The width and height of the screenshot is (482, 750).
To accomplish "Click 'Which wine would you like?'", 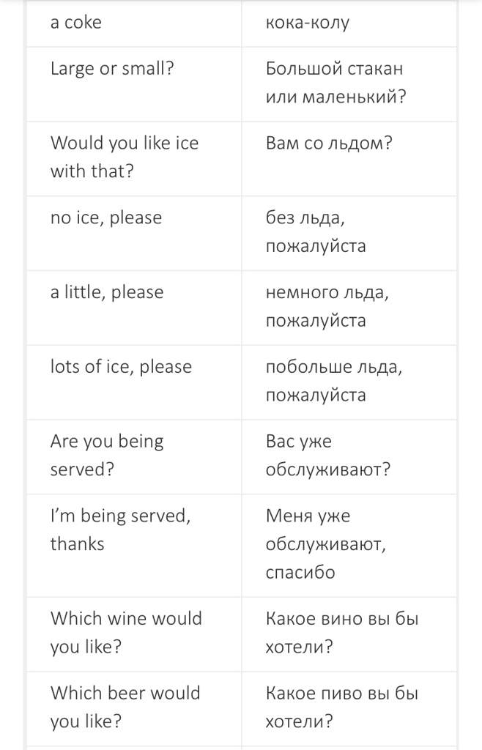I will pyautogui.click(x=126, y=633).
